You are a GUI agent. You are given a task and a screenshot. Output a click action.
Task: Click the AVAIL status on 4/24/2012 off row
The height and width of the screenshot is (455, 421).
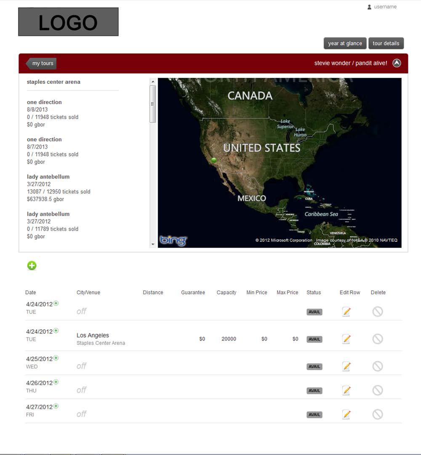tap(314, 312)
